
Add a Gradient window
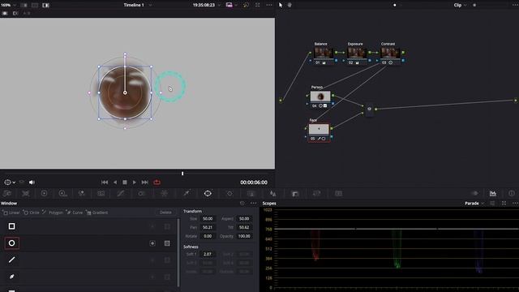point(97,213)
